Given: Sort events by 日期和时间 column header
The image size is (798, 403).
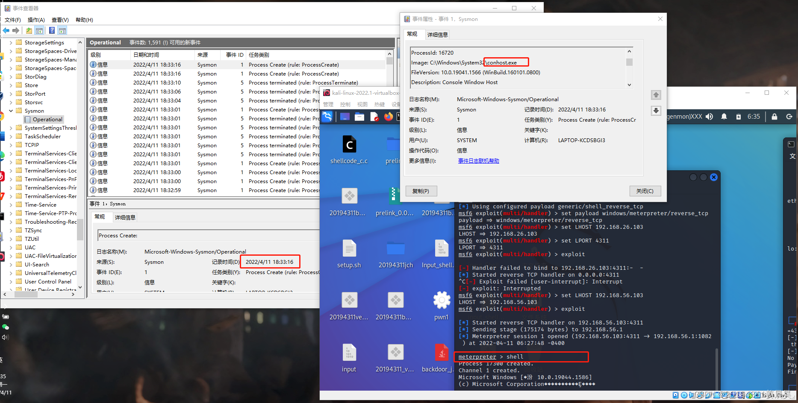Looking at the screenshot, I should [x=162, y=55].
